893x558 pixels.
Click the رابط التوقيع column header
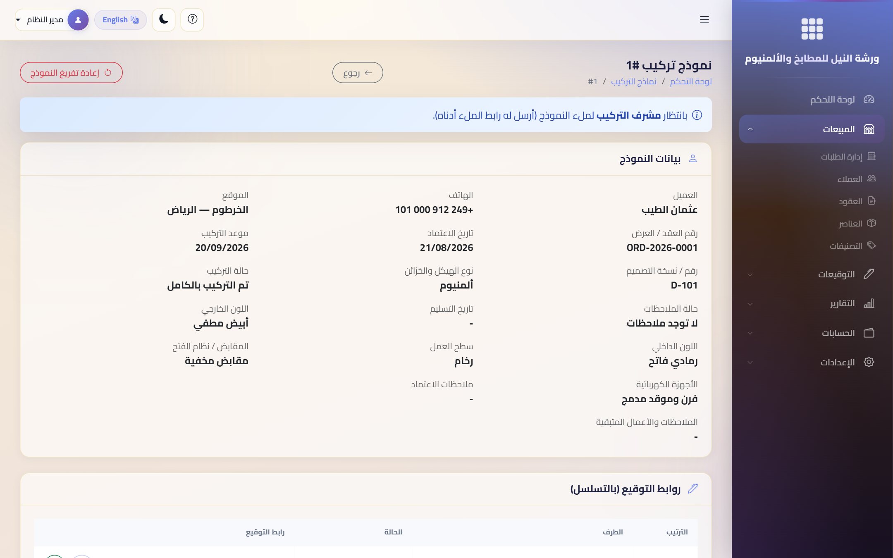coord(265,532)
